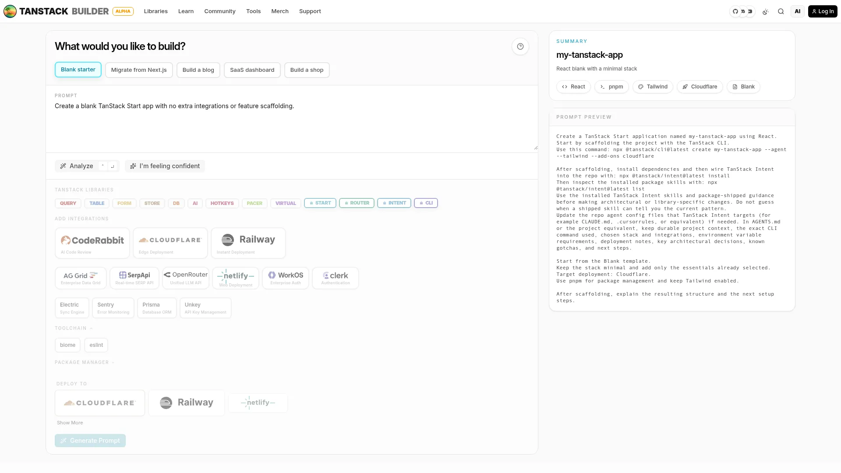This screenshot has width=841, height=473.
Task: Toggle the DB library tag
Action: click(x=176, y=203)
